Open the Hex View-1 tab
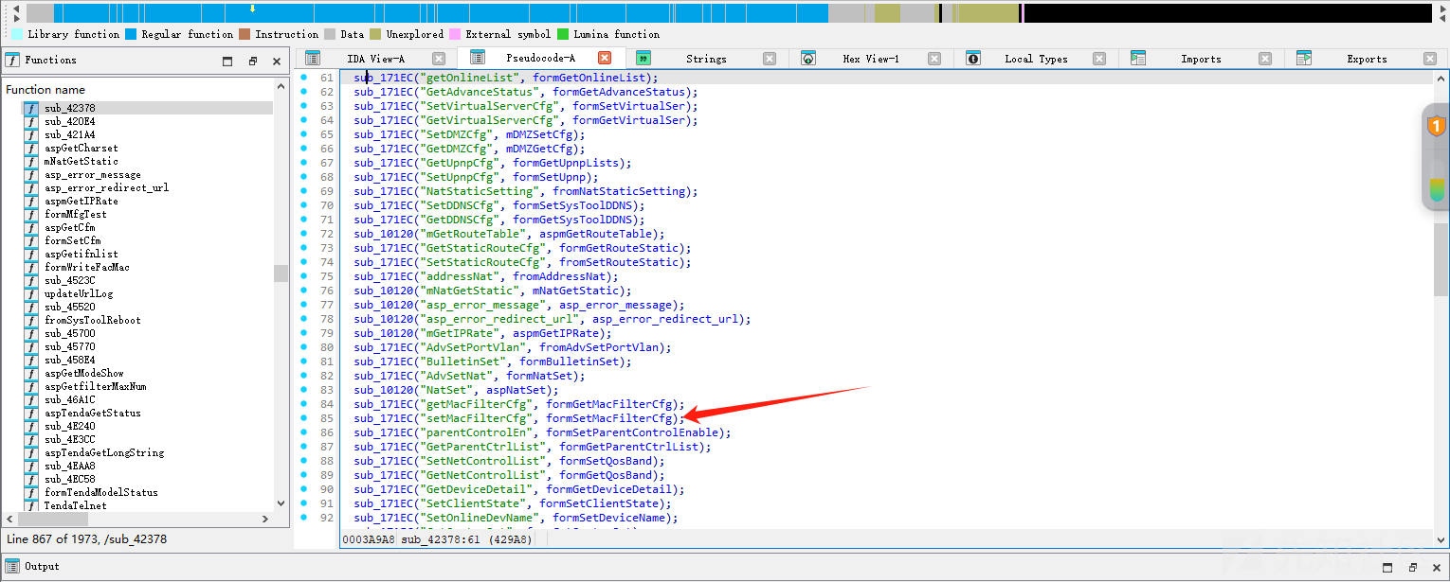Viewport: 1450px width, 582px height. 871,59
